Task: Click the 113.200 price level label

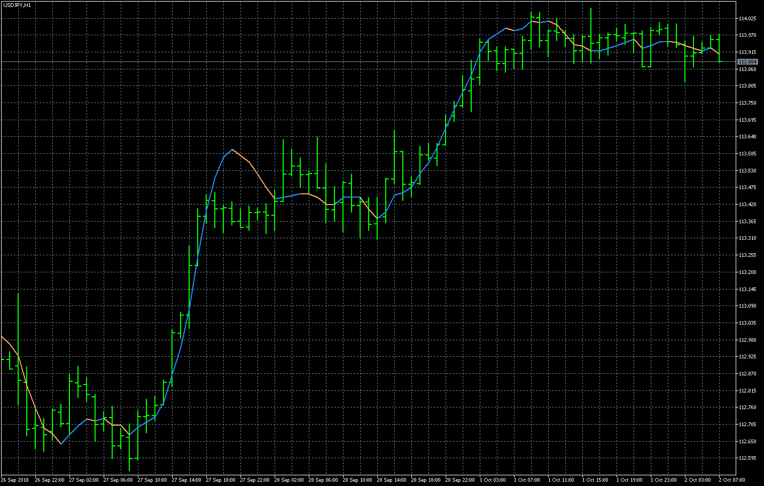Action: (747, 272)
